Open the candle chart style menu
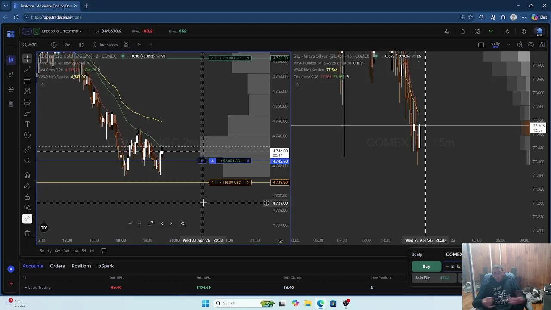Viewport: 551px width, 310px height. [81, 45]
